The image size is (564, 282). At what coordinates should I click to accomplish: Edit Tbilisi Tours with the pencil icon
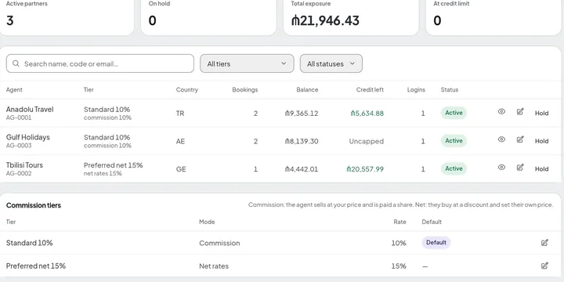520,168
